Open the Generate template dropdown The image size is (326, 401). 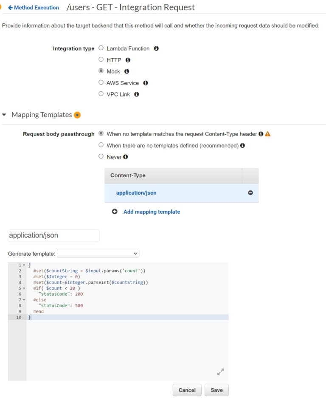[x=98, y=254]
